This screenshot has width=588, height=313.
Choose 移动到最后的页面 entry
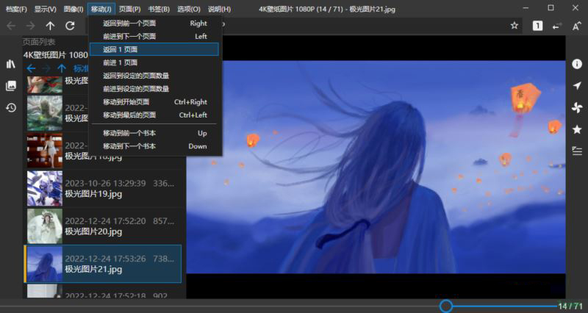(x=155, y=115)
